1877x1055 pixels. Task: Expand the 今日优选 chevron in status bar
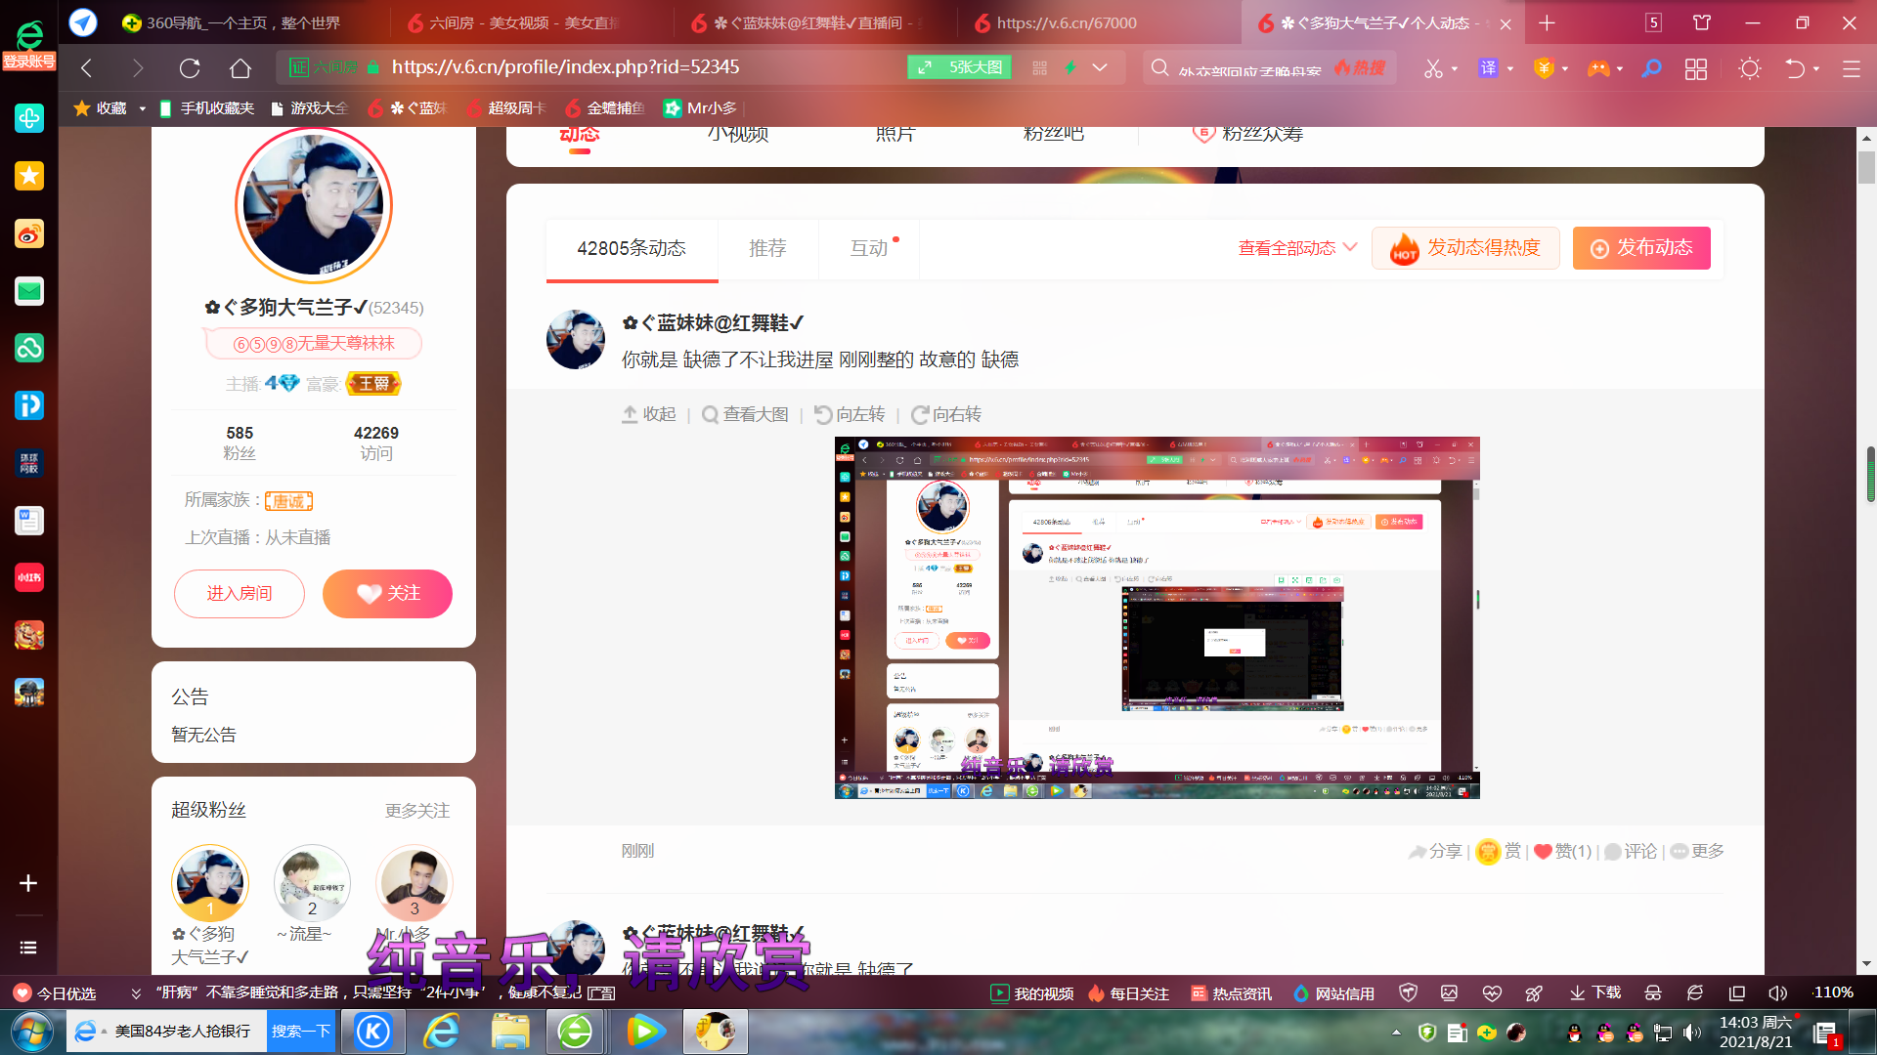(136, 993)
